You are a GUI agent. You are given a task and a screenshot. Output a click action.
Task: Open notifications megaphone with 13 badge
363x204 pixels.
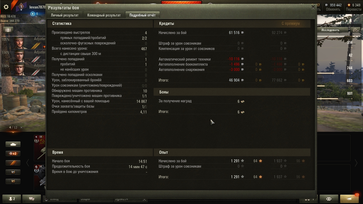(x=349, y=199)
